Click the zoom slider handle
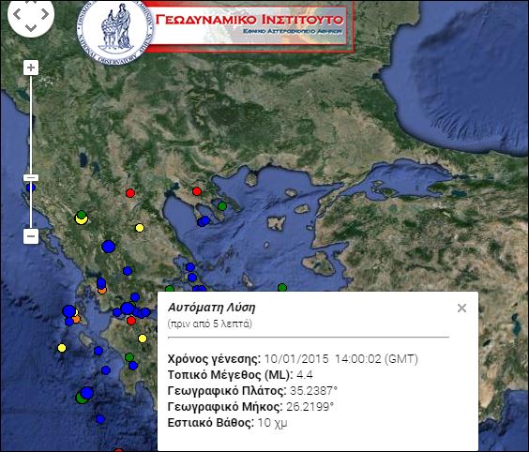This screenshot has height=452, width=529. (x=31, y=178)
